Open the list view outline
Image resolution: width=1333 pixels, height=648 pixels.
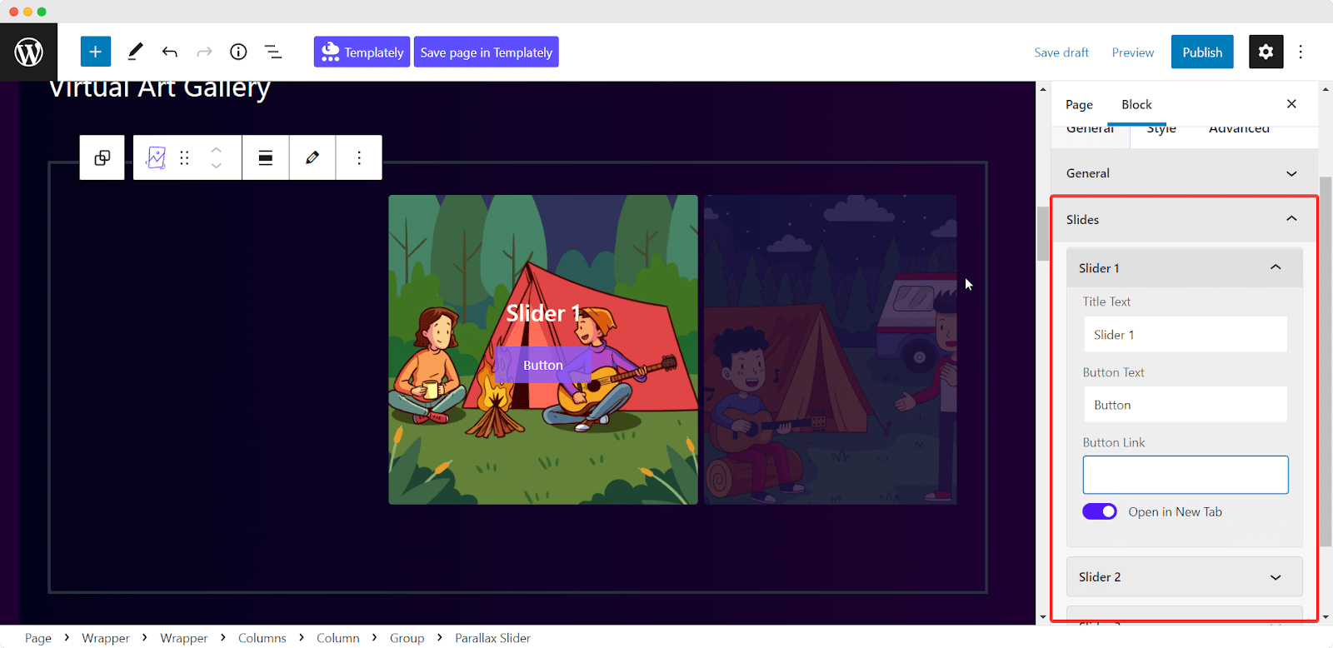pos(273,52)
